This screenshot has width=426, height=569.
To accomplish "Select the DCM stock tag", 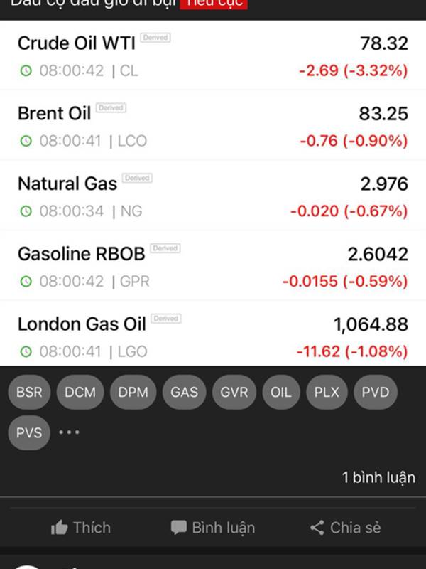I will [80, 392].
